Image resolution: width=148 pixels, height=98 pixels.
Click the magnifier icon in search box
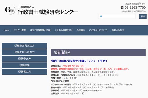click(x=101, y=16)
